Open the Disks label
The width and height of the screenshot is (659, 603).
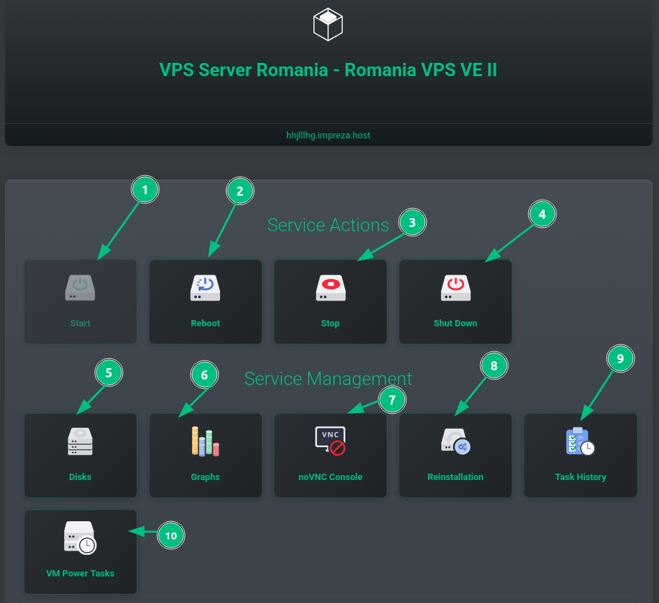click(80, 477)
